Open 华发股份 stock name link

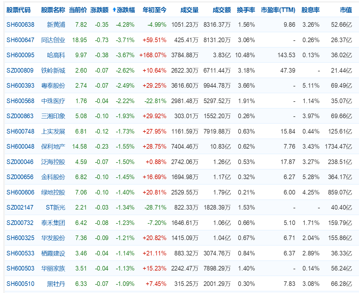pos(53,238)
